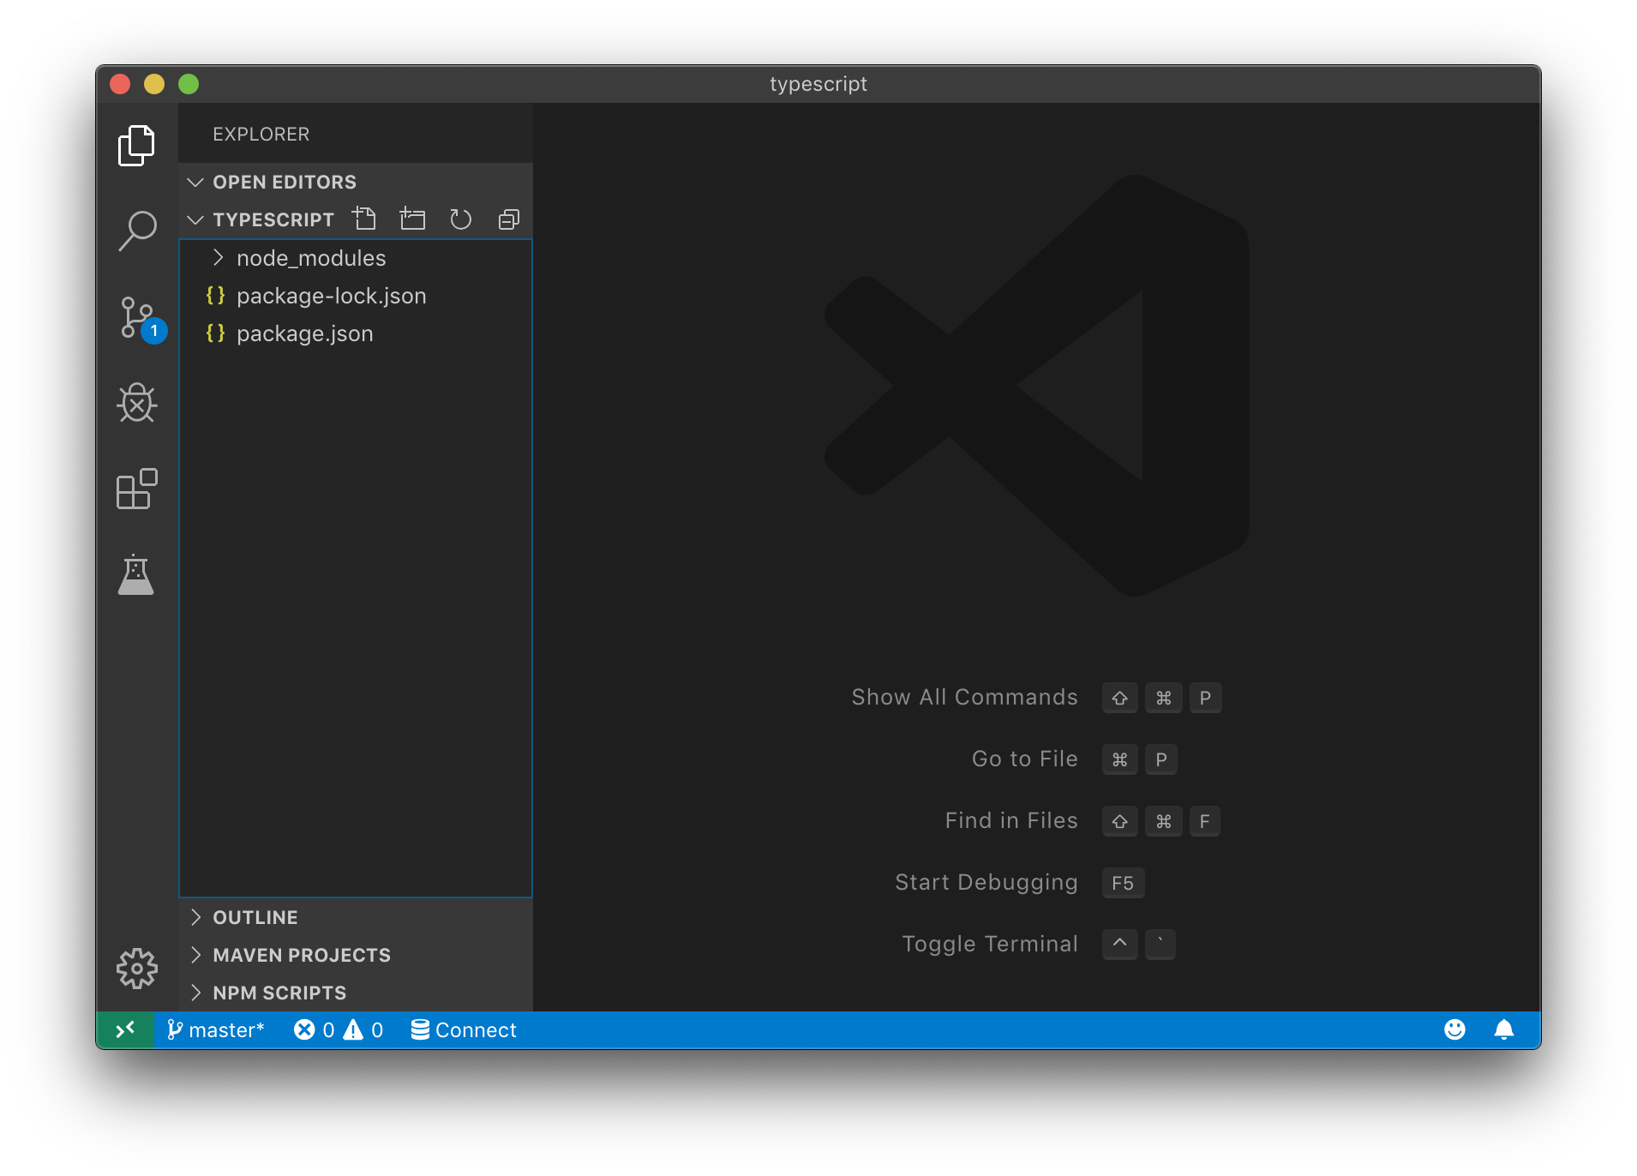Open notifications bell in status bar
Screen dimensions: 1637x1176
point(1503,1029)
